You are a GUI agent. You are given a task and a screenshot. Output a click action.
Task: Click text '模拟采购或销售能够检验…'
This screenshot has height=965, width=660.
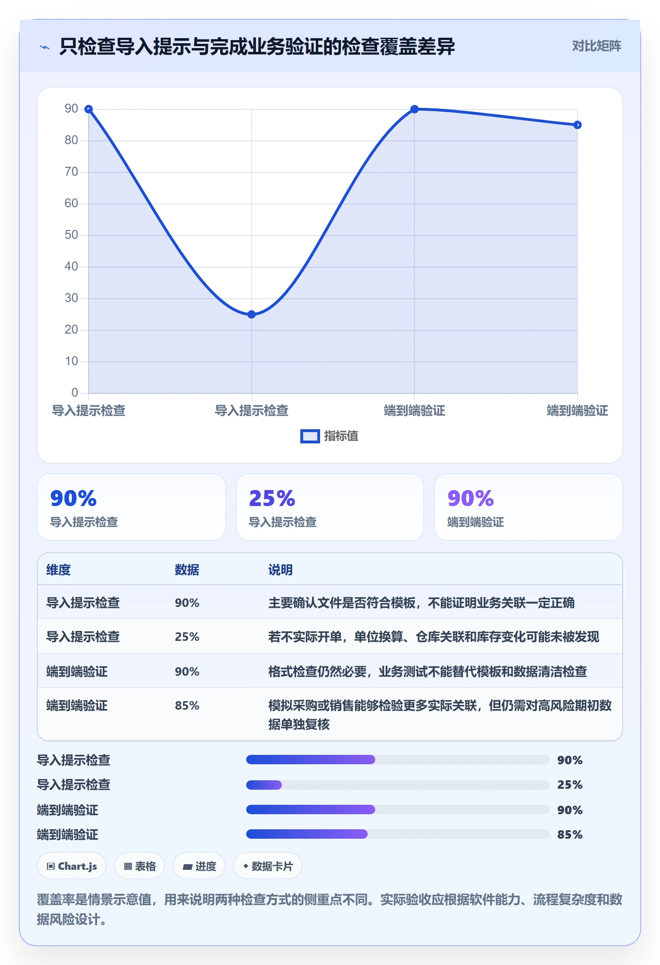coord(440,714)
